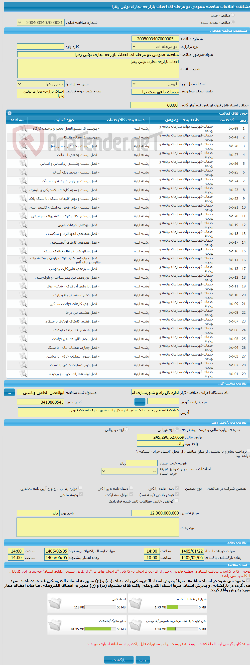The image size is (250, 665).
Task: Click the توضیحات text area
Action: pos(98,527)
